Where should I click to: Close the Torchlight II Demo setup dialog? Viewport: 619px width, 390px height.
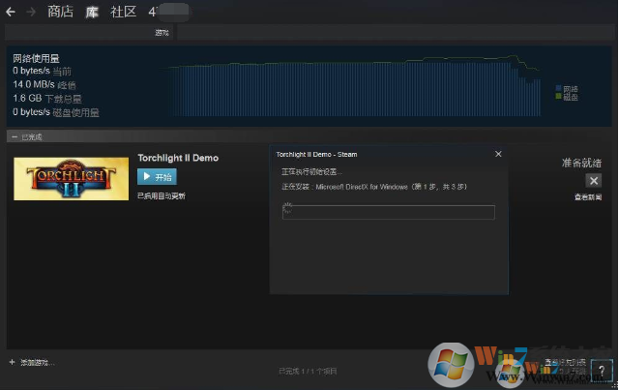click(x=498, y=154)
